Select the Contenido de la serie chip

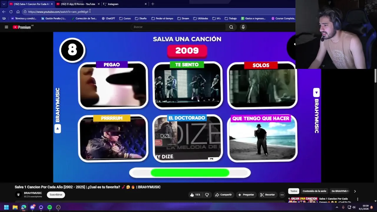coord(314,191)
